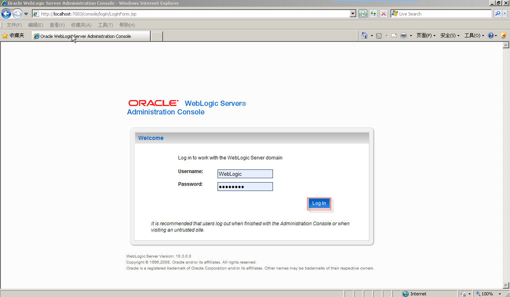
Task: Open the recent pages dropdown beside Forward
Action: click(26, 14)
